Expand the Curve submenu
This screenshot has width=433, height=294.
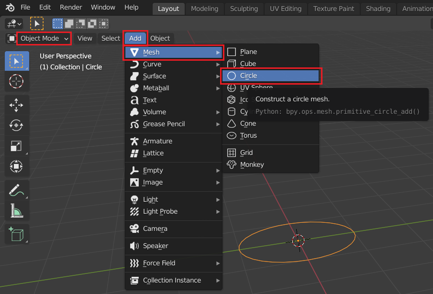pos(173,64)
